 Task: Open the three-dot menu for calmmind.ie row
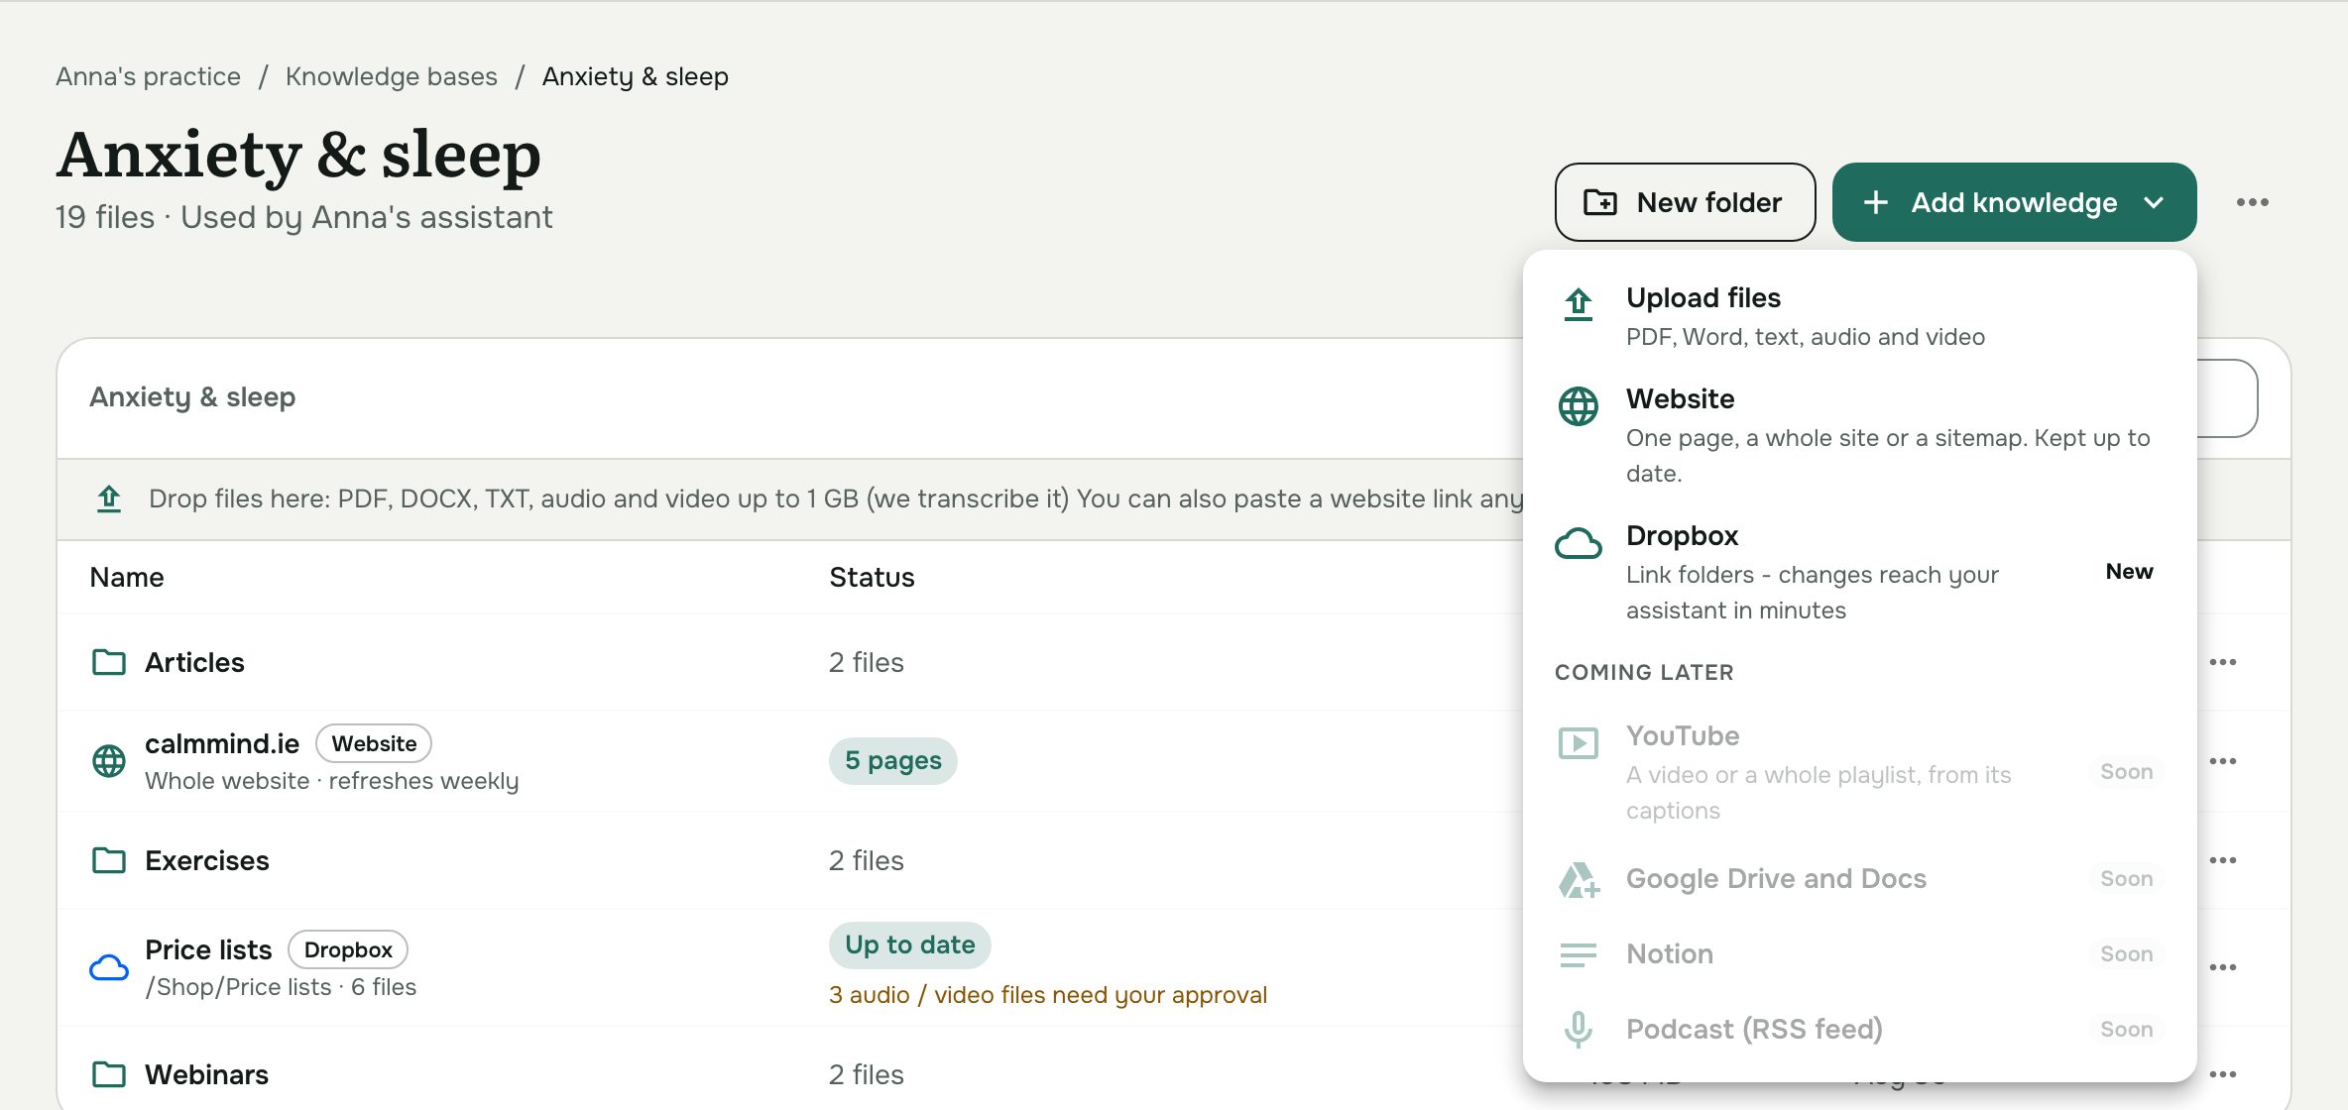click(2223, 761)
